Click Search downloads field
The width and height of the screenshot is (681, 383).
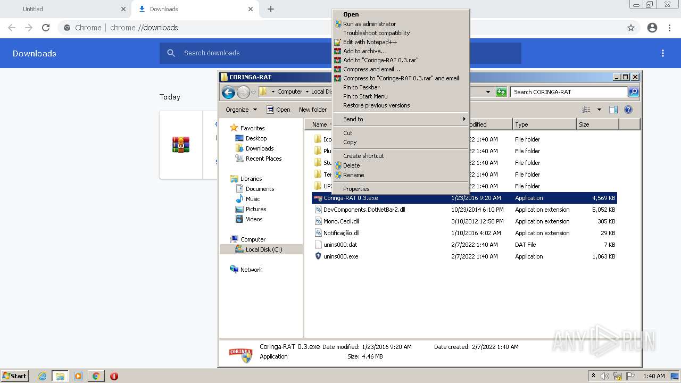(x=340, y=53)
